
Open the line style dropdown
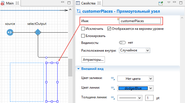click(x=130, y=98)
